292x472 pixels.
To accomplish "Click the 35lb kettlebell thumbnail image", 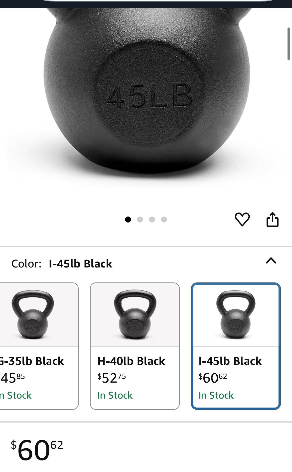I will point(33,314).
